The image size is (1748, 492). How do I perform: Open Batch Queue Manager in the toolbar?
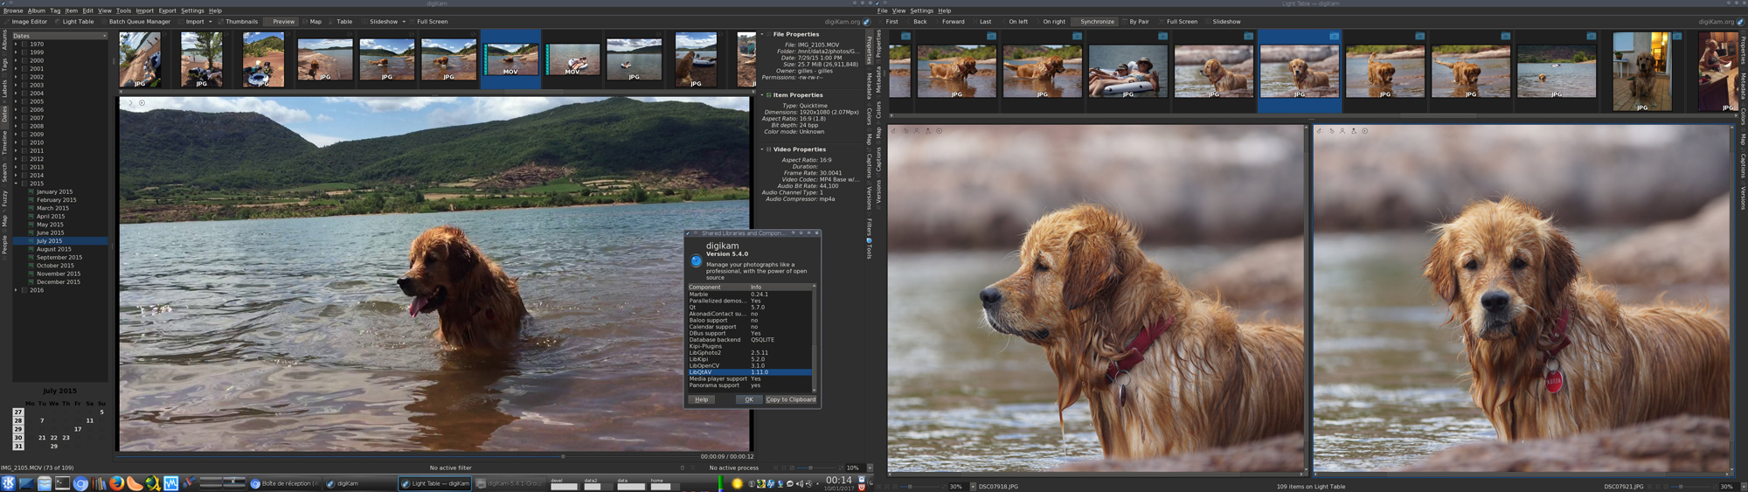135,22
